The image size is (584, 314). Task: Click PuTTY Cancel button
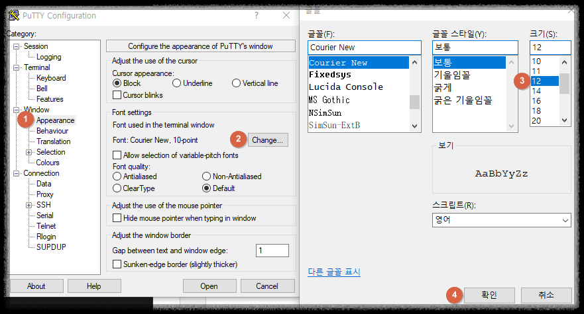(x=267, y=286)
